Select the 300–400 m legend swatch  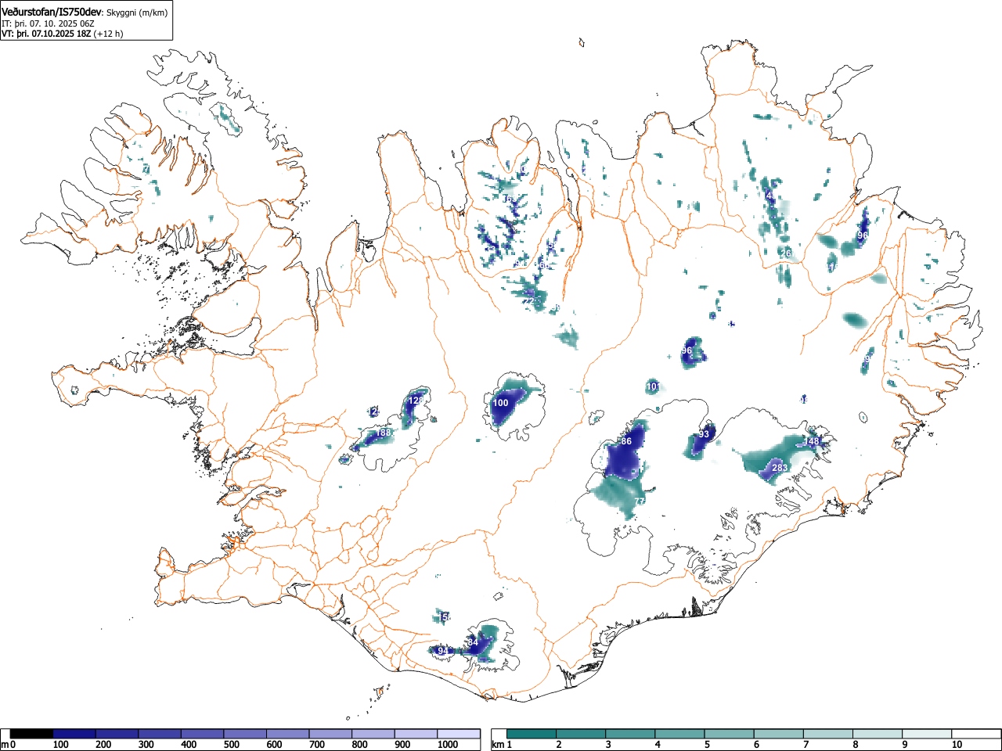(160, 734)
